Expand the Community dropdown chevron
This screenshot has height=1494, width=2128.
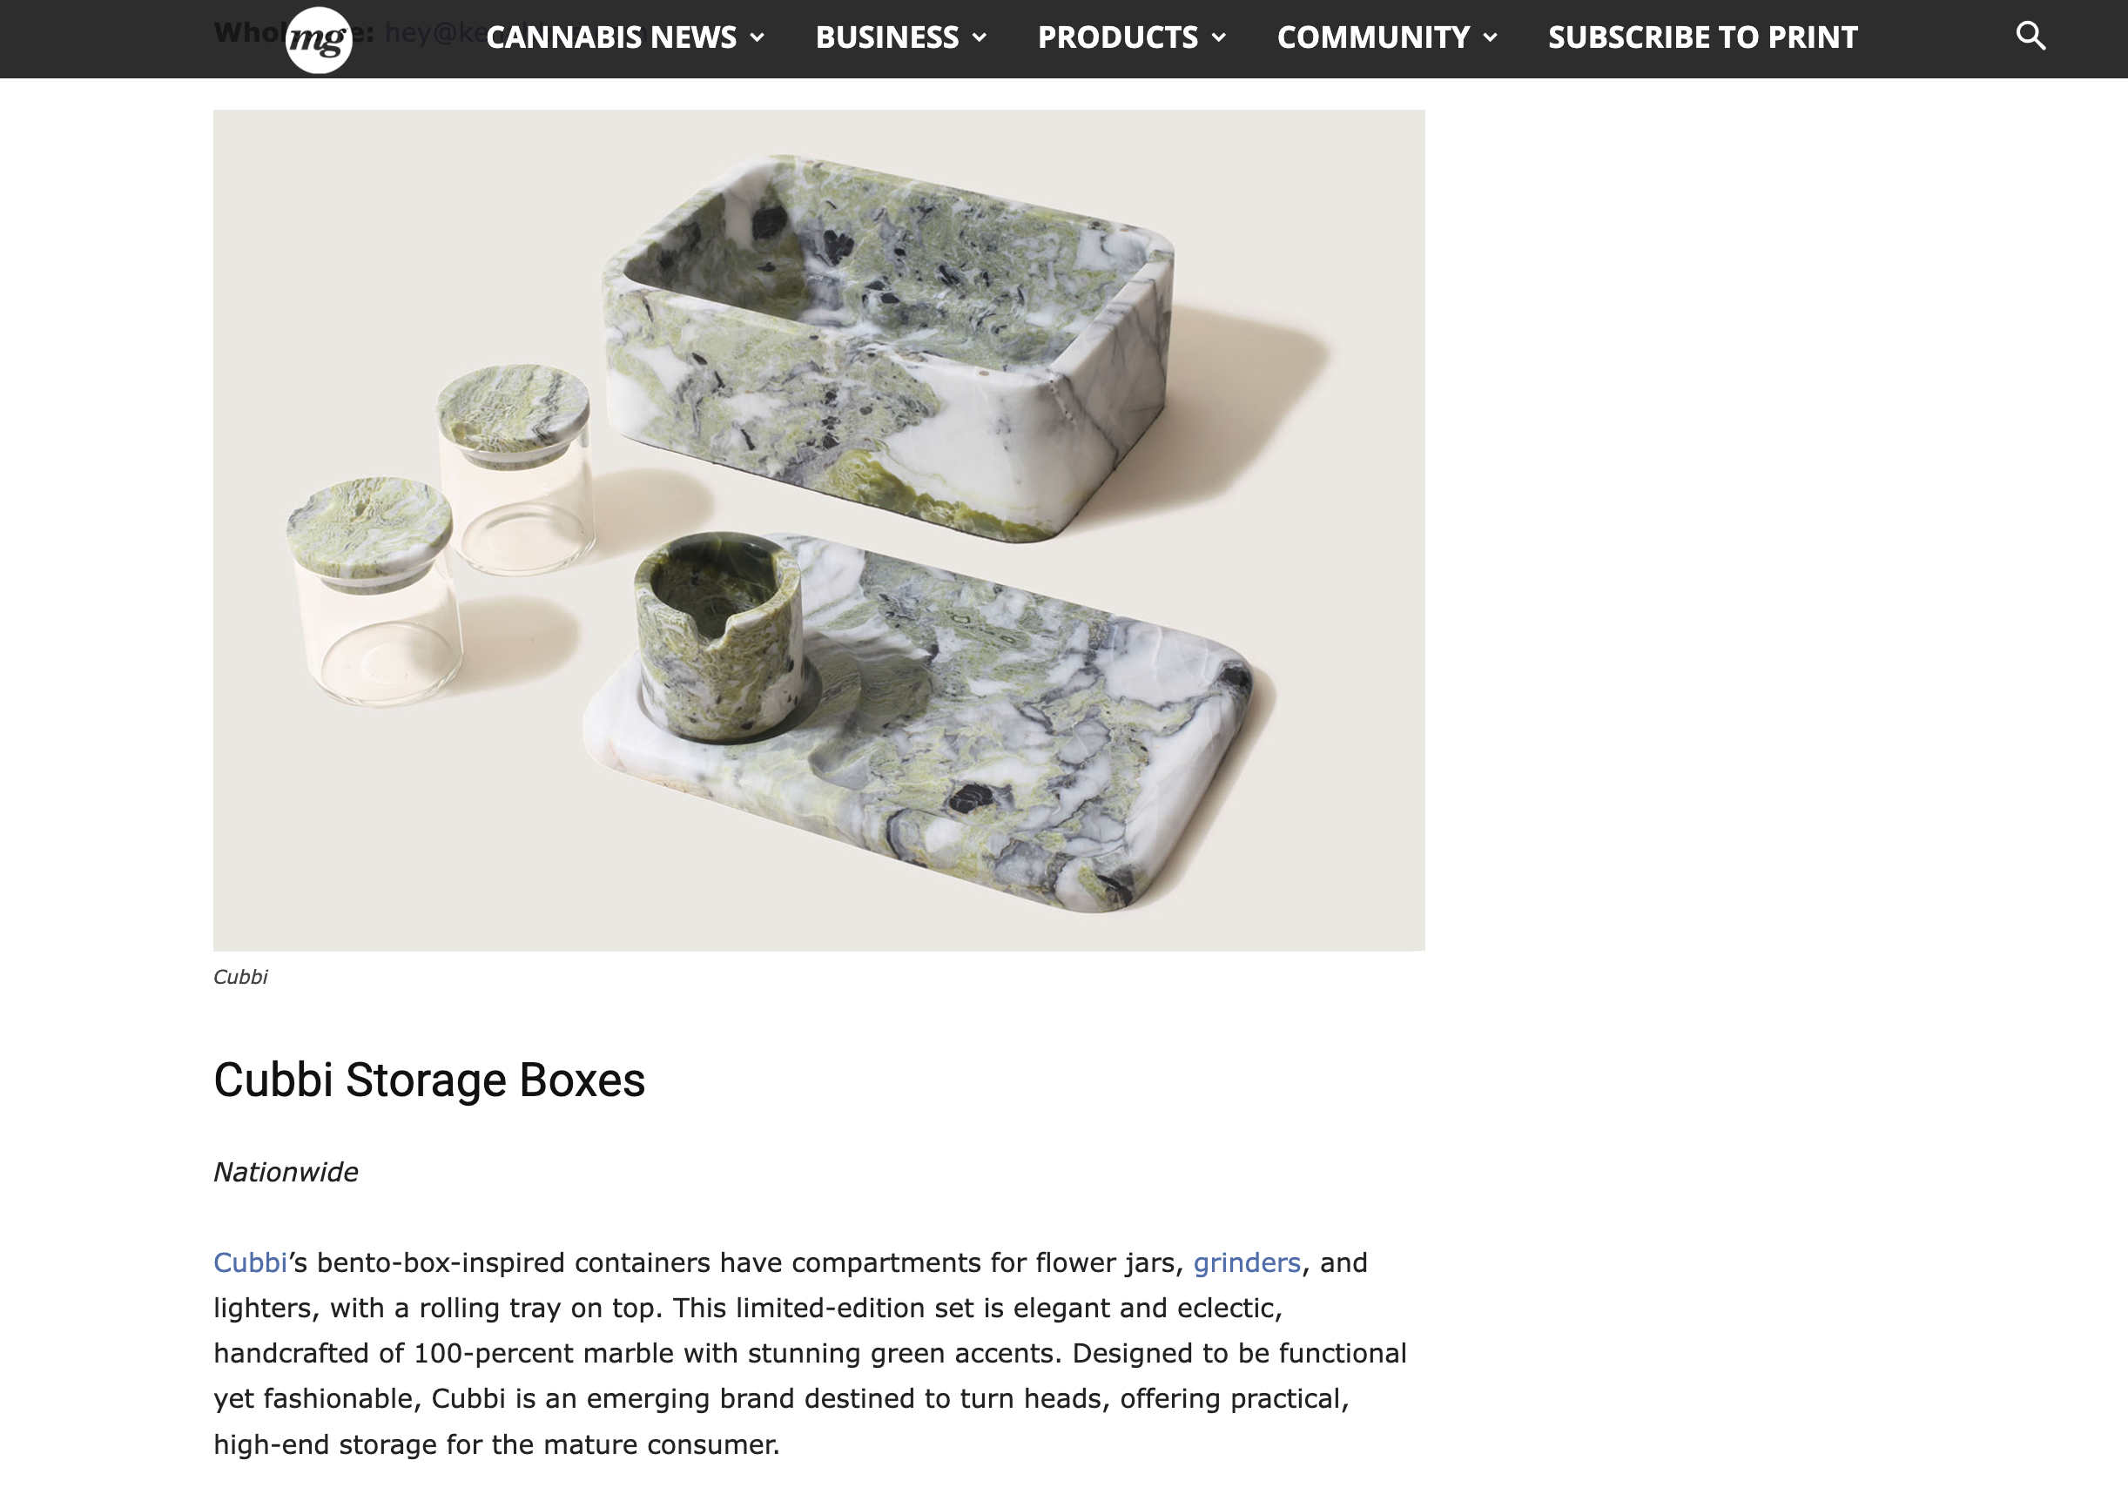(1491, 38)
